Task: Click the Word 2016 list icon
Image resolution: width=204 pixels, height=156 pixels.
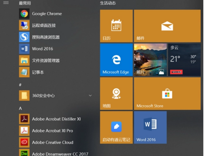Action: pos(24,49)
